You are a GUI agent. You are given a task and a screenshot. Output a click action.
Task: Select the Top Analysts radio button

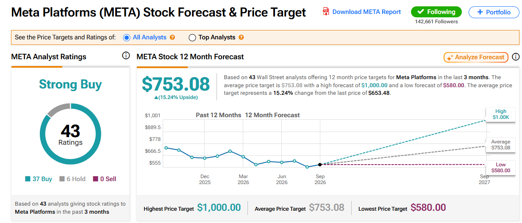coord(192,37)
